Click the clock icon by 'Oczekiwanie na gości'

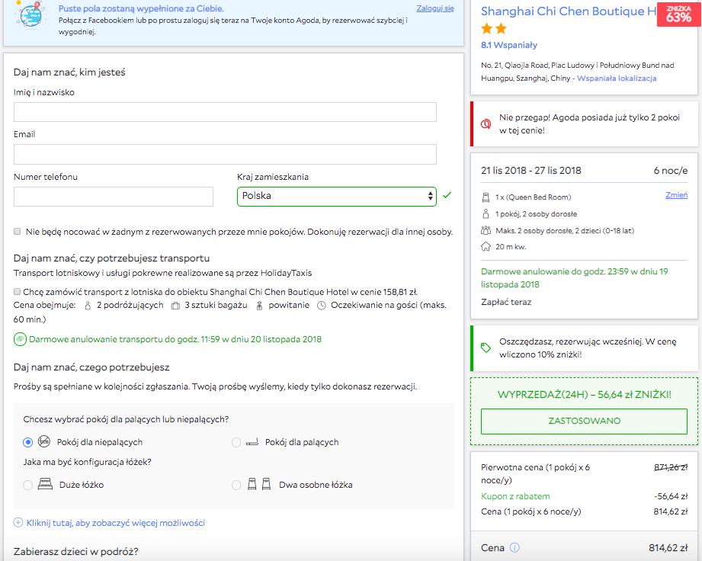322,306
